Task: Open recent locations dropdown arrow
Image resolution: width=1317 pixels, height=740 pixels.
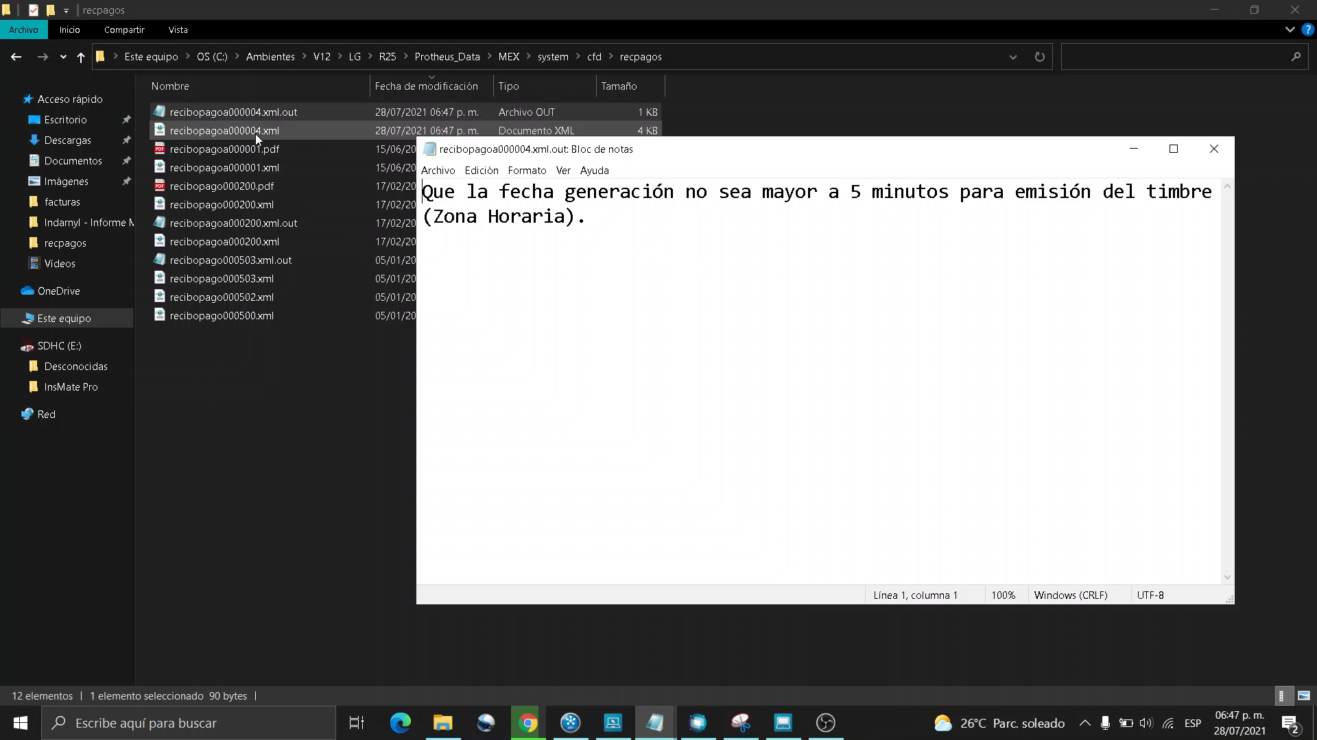Action: coord(63,57)
